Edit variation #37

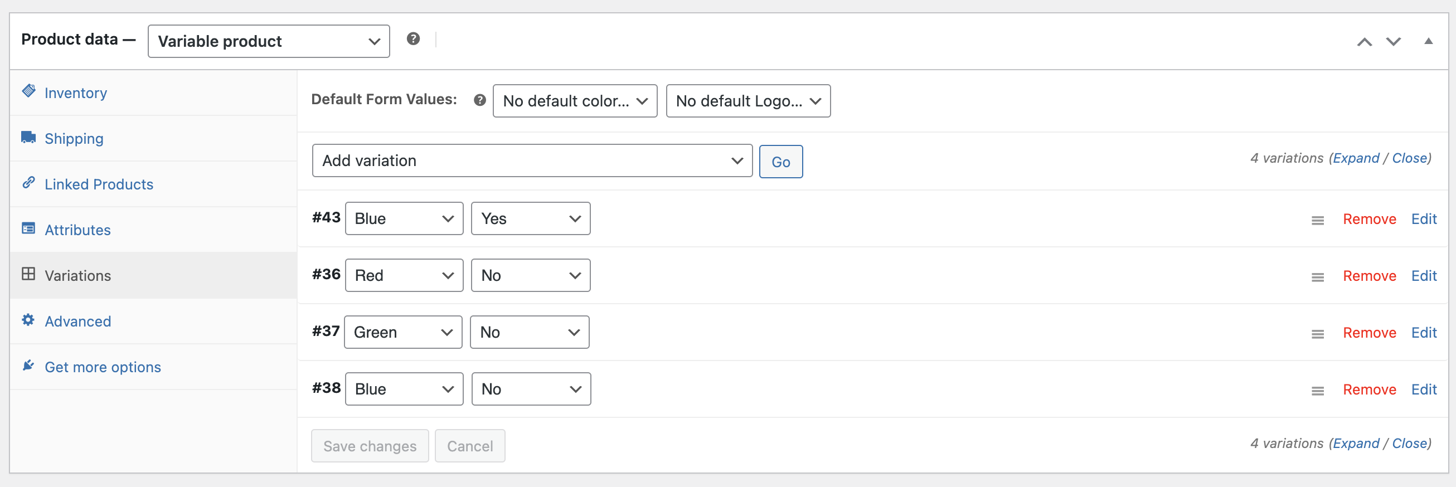point(1423,333)
